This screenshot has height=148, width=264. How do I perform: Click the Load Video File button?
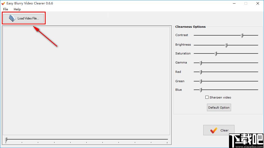23,18
